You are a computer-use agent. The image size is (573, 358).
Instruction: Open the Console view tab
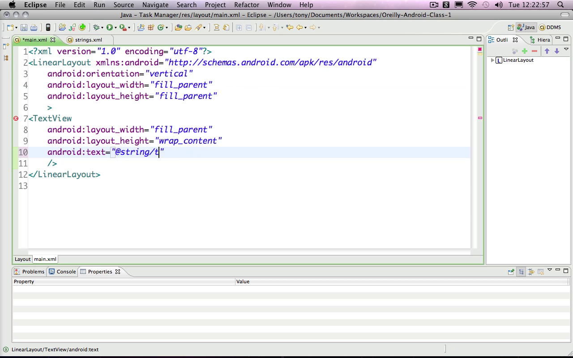pyautogui.click(x=62, y=272)
